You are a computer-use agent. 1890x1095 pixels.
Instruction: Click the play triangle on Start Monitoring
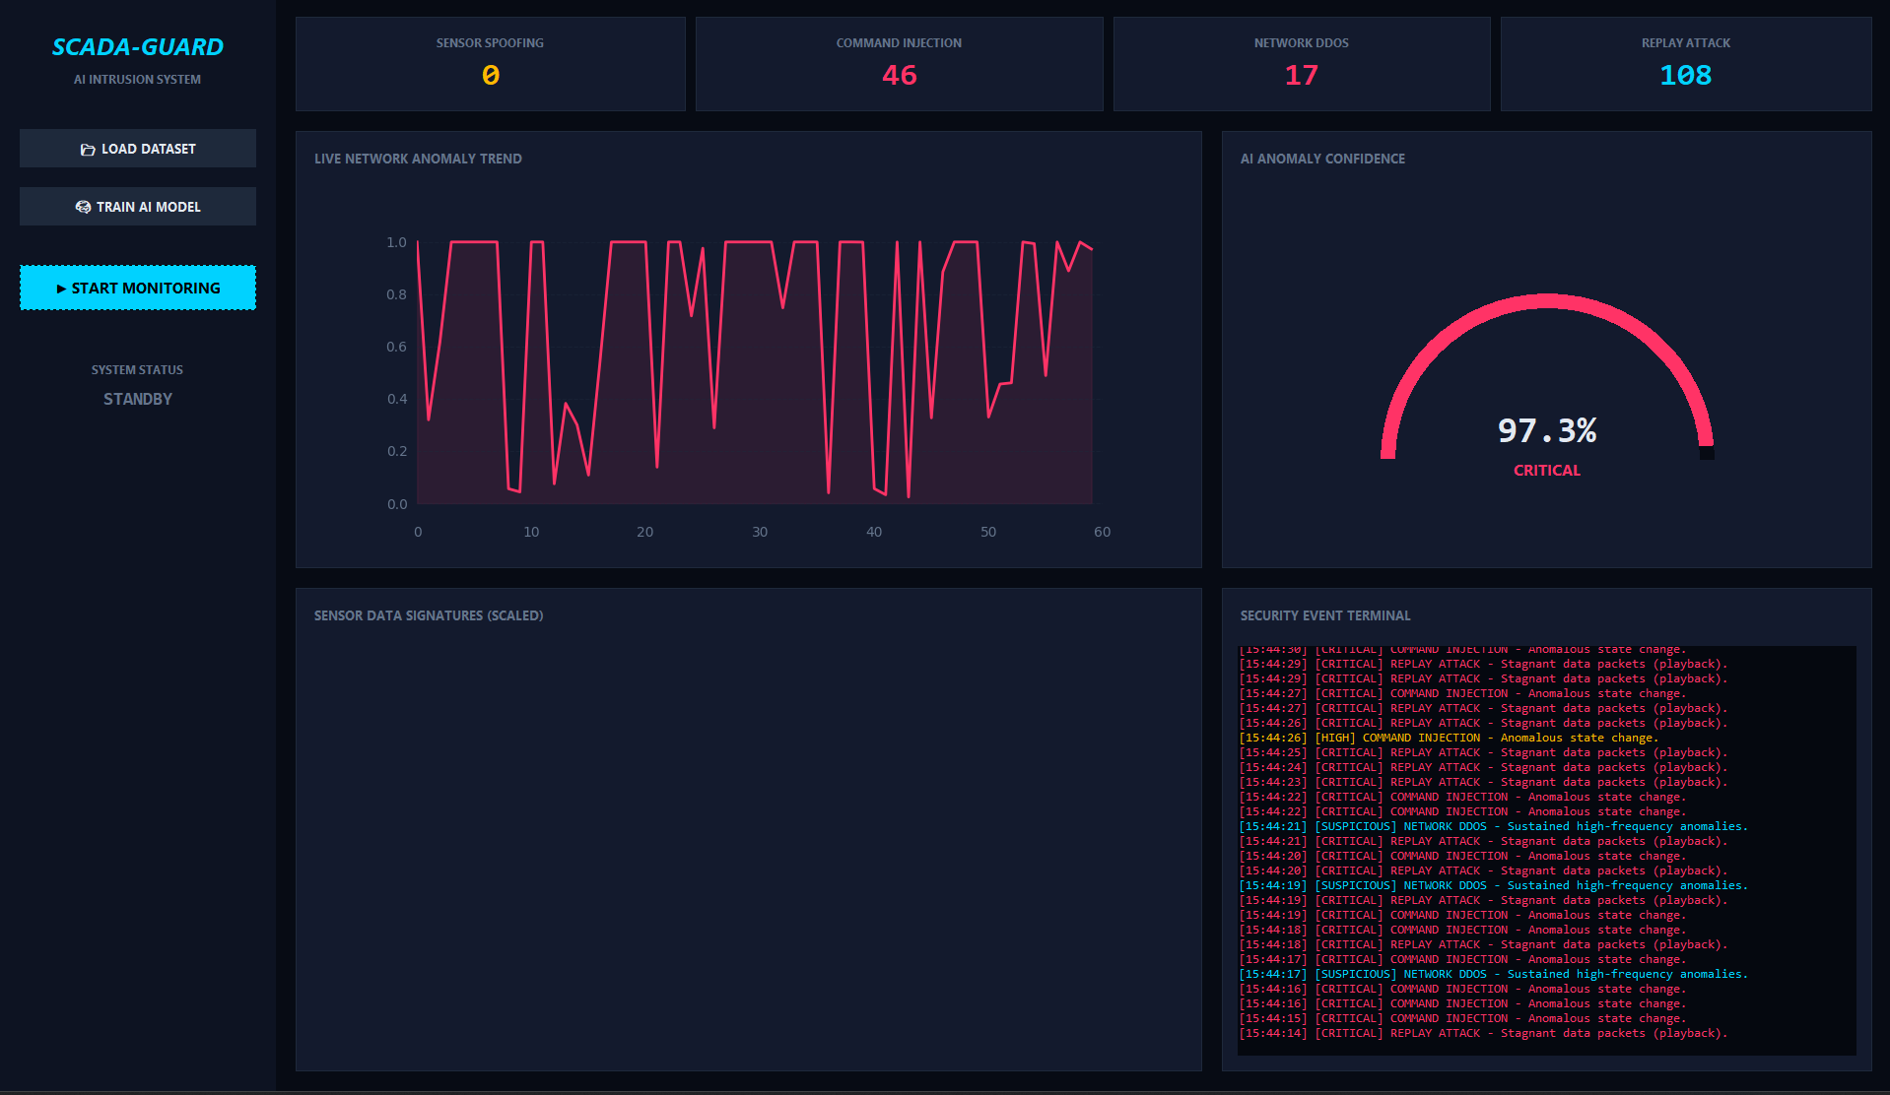61,288
